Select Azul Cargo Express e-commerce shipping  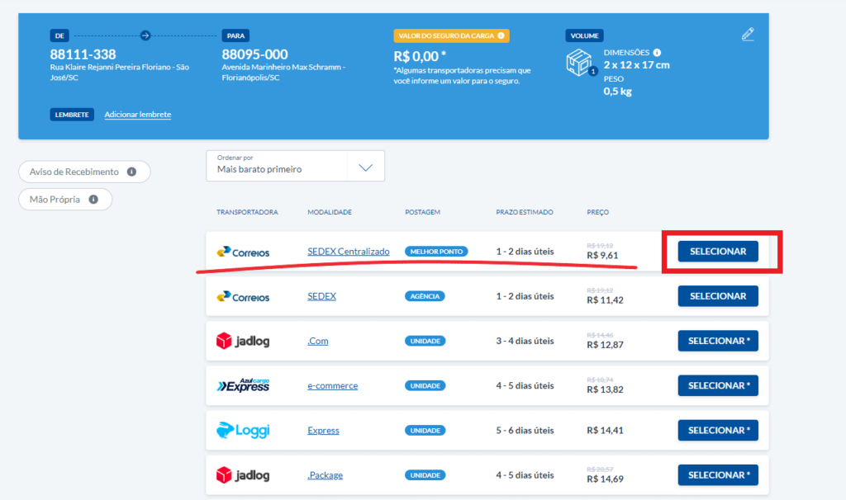click(x=718, y=386)
